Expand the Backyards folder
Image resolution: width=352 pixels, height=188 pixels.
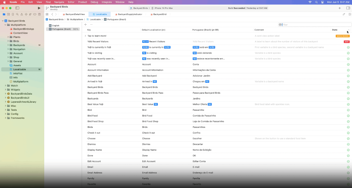click(x=8, y=45)
